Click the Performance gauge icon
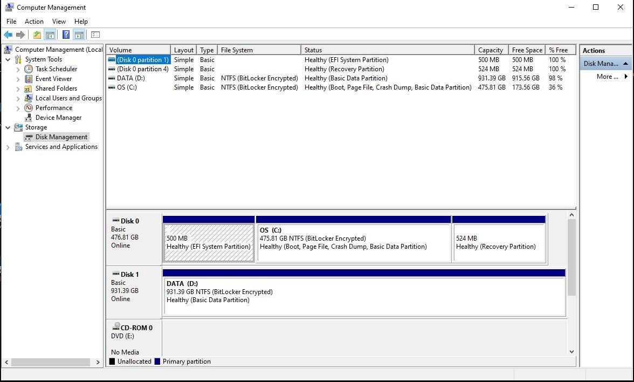This screenshot has width=634, height=382. (28, 108)
